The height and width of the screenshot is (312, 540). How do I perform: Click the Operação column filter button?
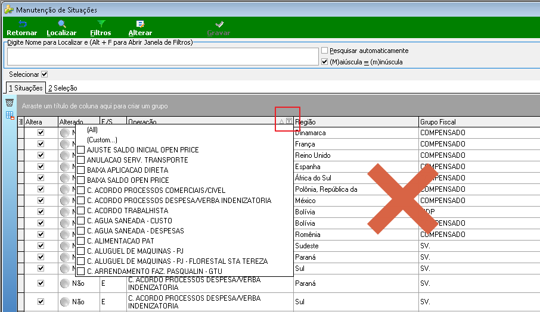(x=289, y=121)
